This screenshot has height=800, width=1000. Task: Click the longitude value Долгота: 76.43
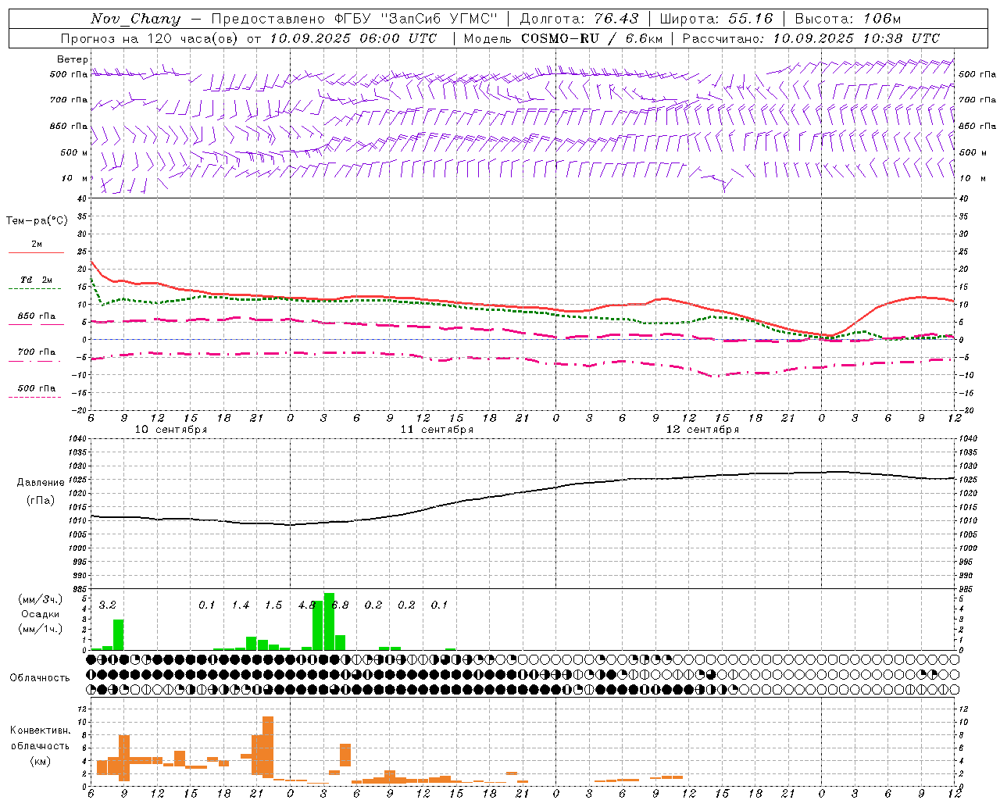579,19
